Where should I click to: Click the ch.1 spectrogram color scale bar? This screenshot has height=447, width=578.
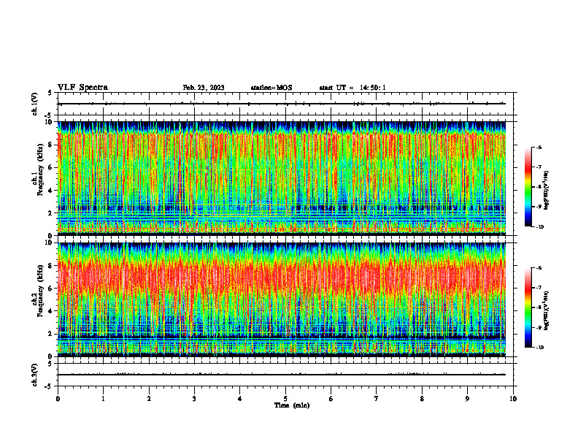point(528,187)
